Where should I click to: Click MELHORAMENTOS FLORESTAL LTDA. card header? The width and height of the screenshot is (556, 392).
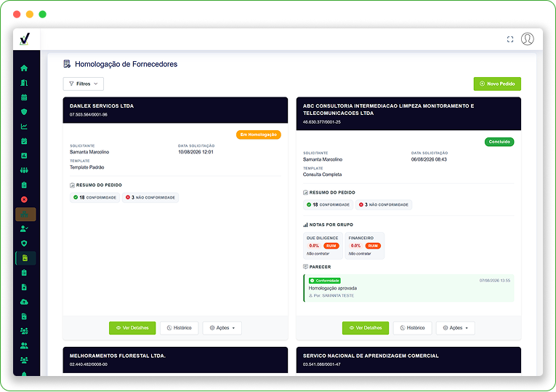pyautogui.click(x=175, y=360)
